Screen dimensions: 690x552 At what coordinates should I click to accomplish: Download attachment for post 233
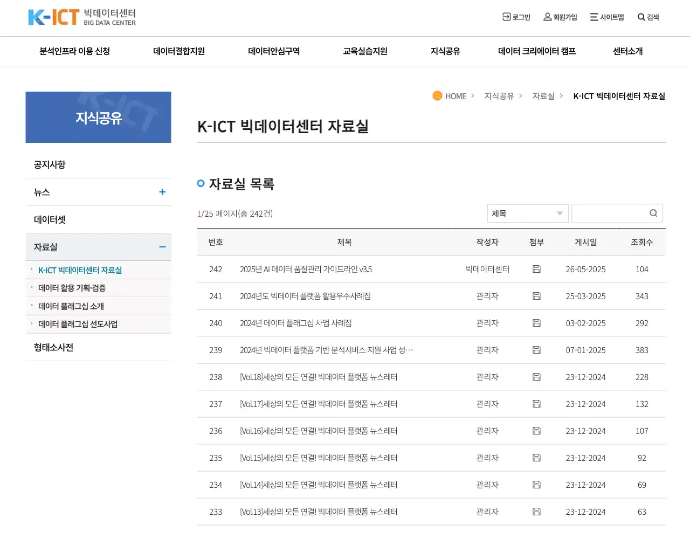(536, 512)
